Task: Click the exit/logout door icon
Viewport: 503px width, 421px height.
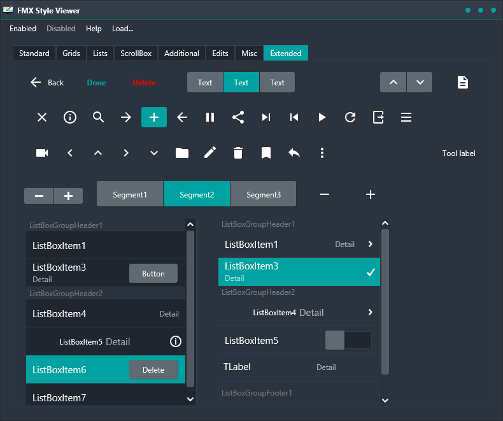Action: [378, 117]
